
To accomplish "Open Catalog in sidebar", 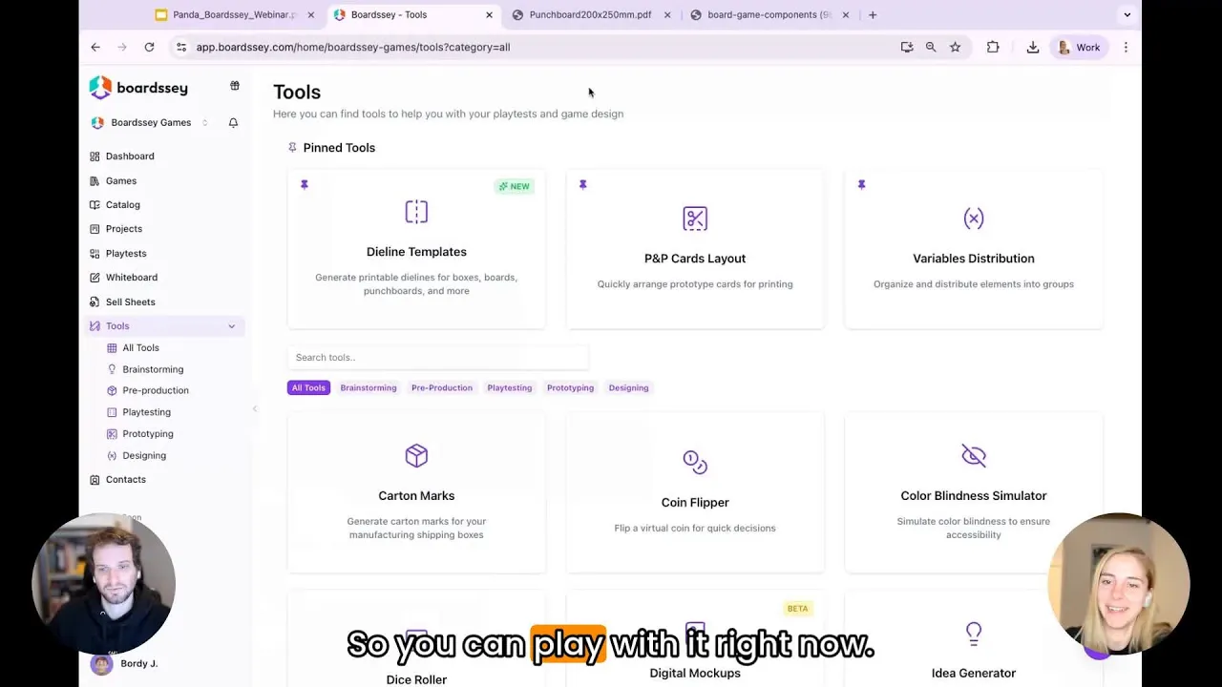I will [123, 205].
